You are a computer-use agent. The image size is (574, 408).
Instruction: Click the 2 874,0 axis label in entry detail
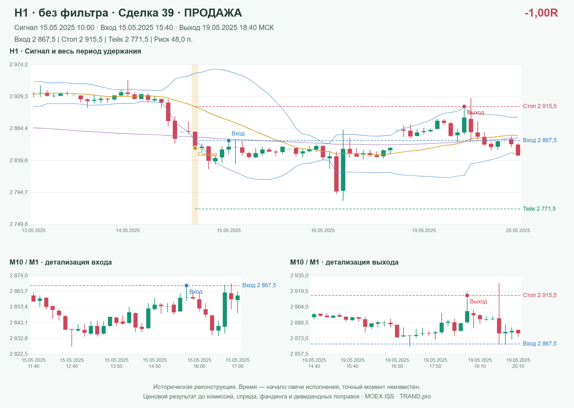[18, 276]
